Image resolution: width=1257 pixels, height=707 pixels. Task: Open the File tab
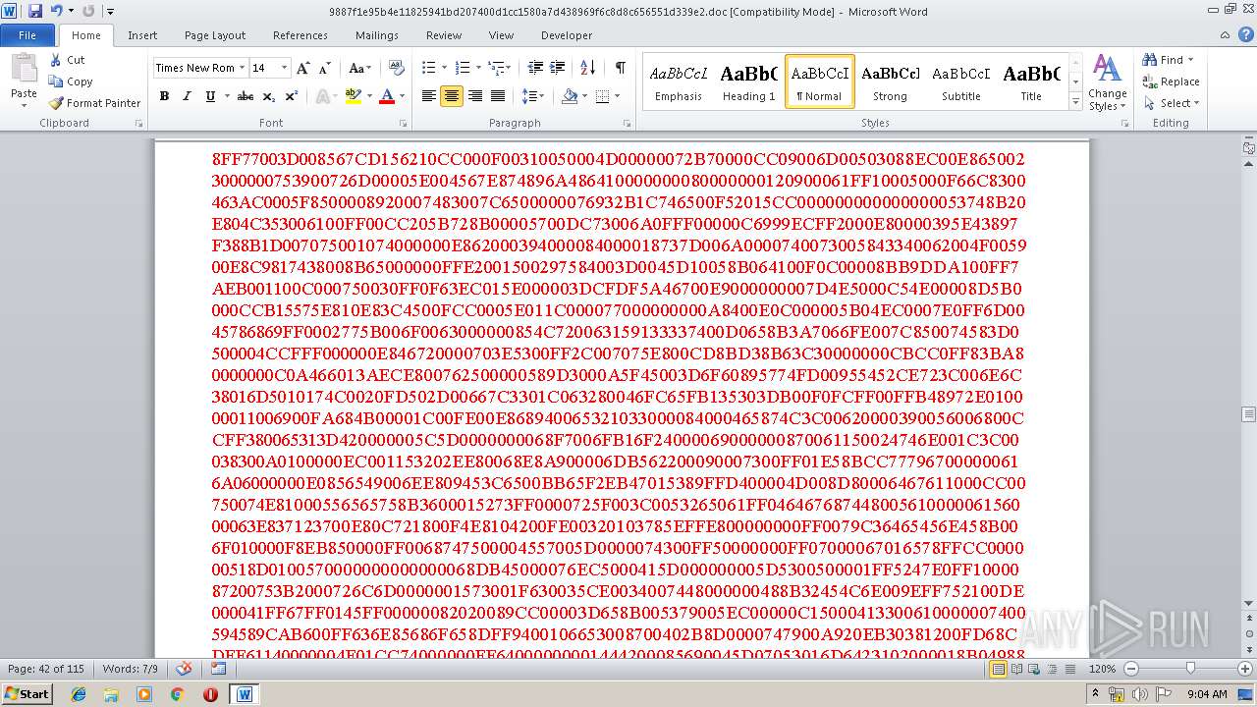27,34
